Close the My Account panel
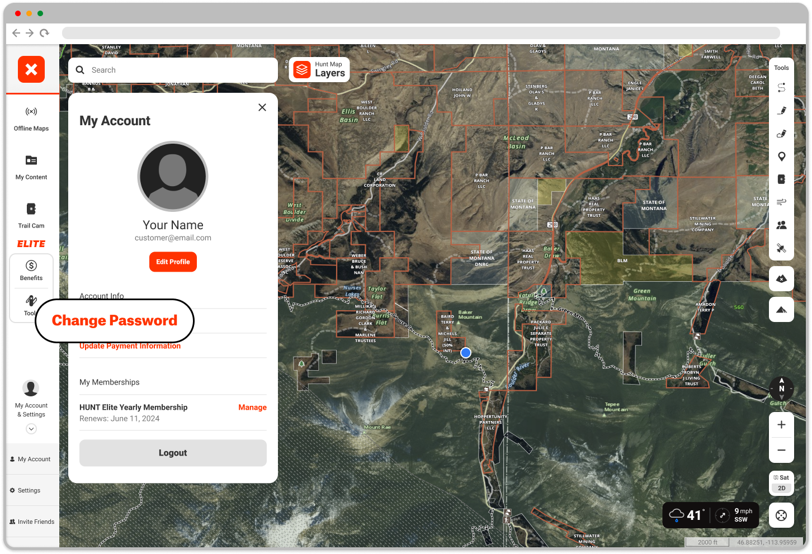Viewport: 812px width, 554px height. (x=262, y=107)
